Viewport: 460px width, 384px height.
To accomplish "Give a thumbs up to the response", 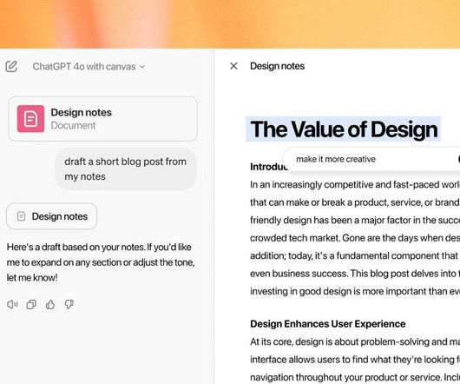I will pos(50,304).
